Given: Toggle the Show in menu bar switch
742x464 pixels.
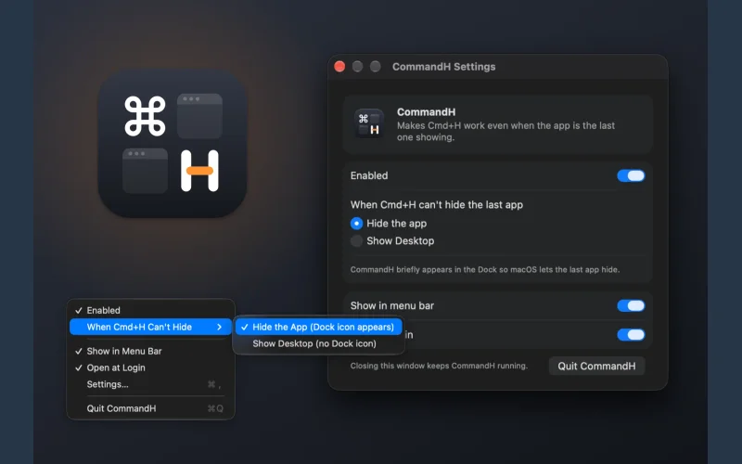Looking at the screenshot, I should 631,305.
